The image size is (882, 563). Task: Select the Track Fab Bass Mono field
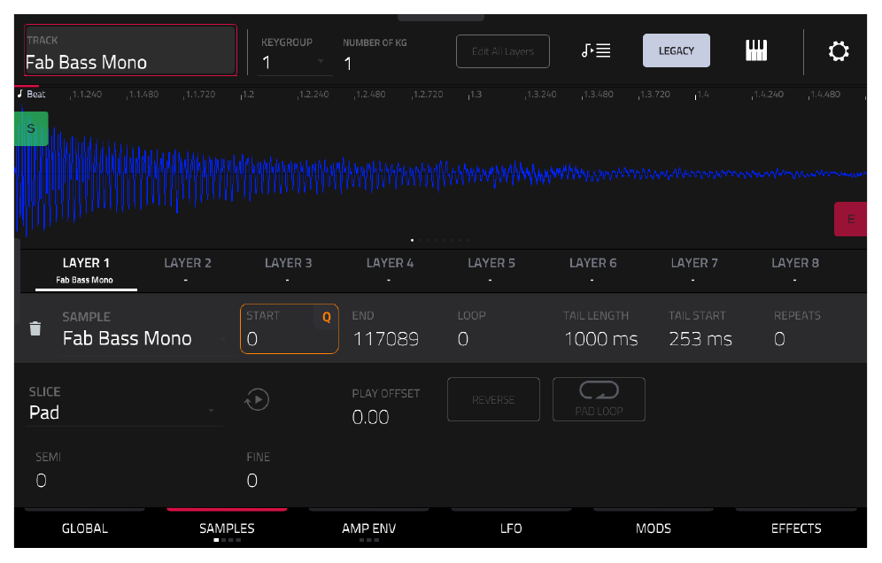point(130,50)
